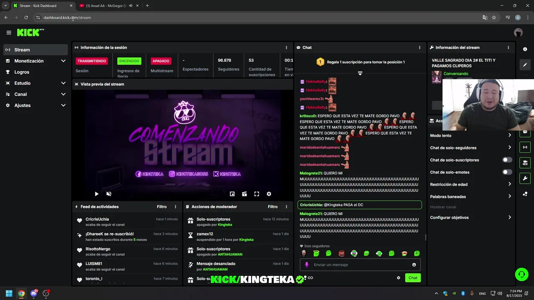Image resolution: width=534 pixels, height=300 pixels.
Task: Click the stream category thumbnail image
Action: (436, 77)
